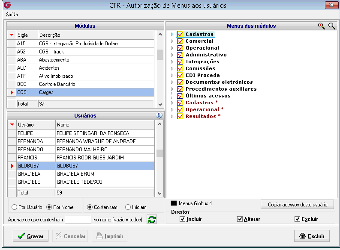Click the Gravar button
Screen dimensions: 340x250
pos(30,236)
